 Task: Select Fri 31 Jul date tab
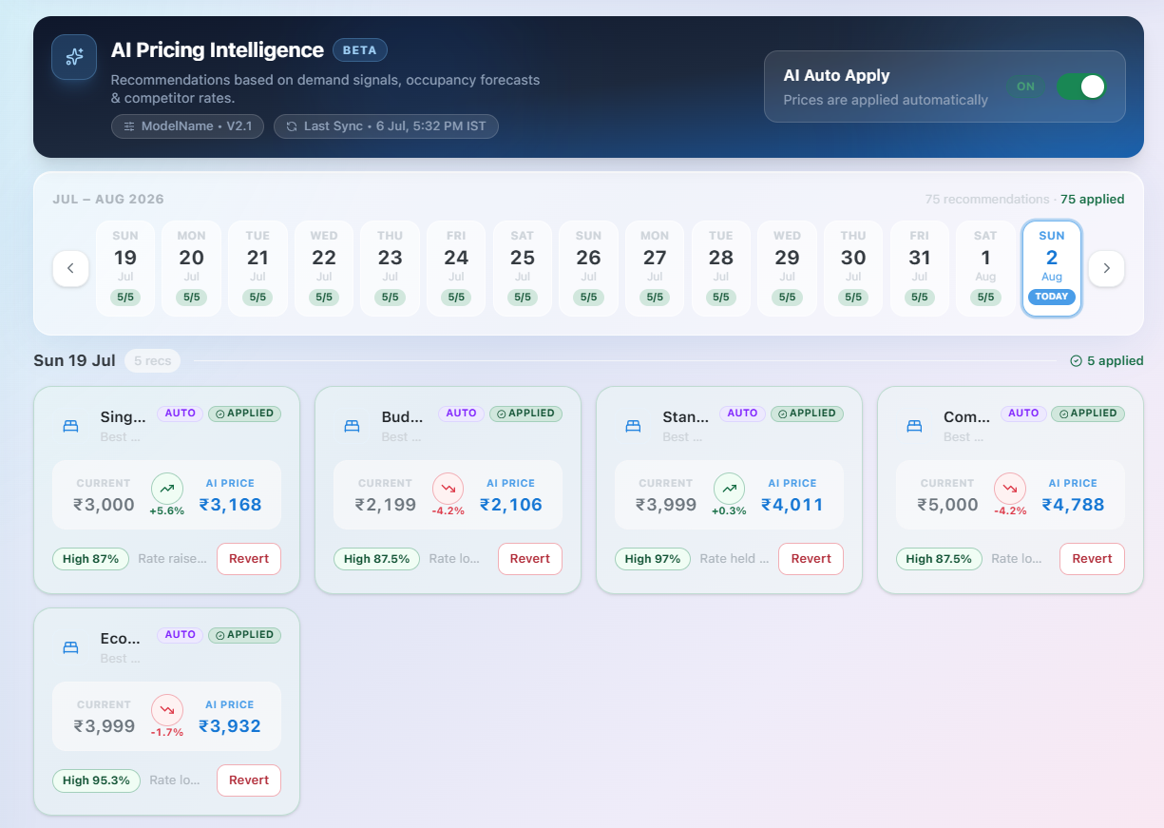click(x=920, y=269)
